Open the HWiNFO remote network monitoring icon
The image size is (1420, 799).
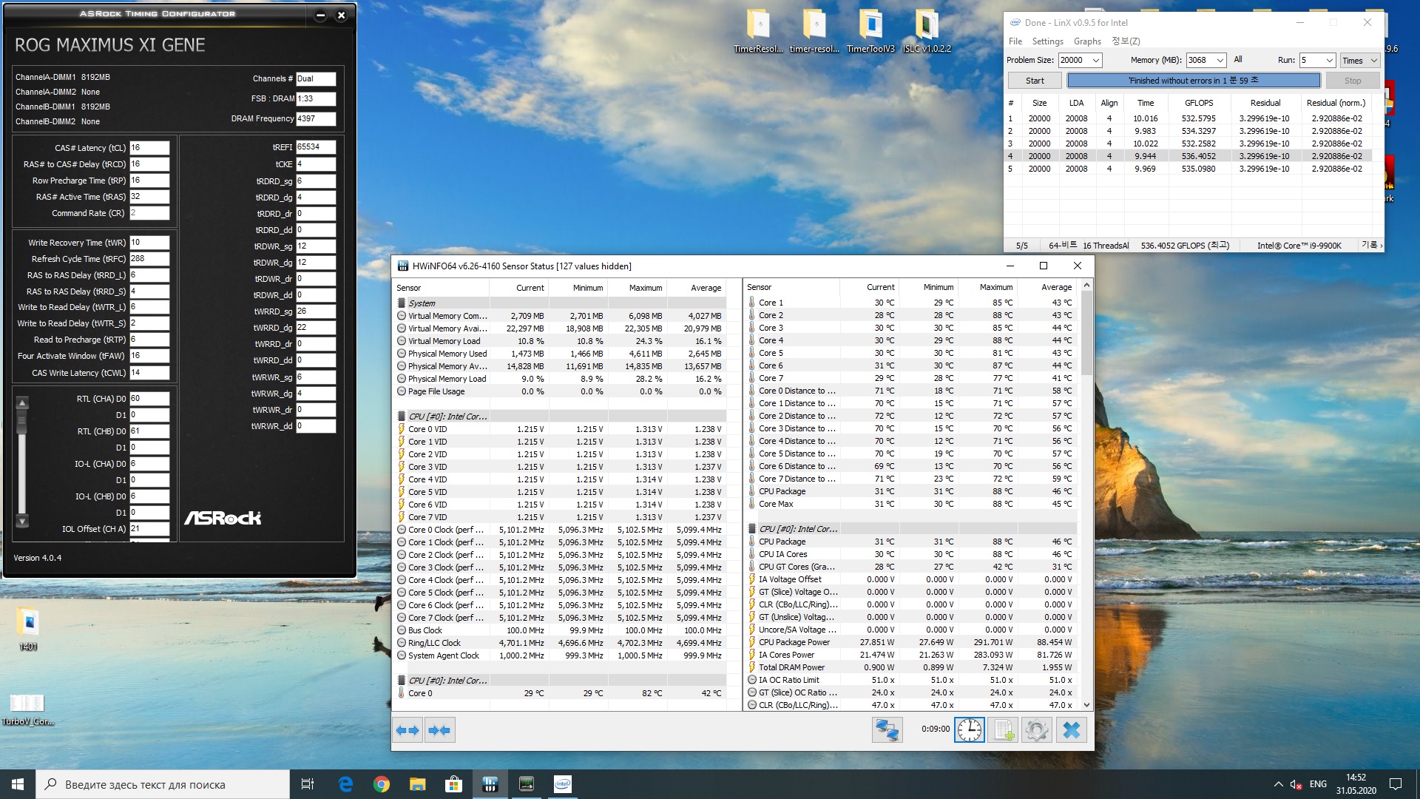(887, 730)
